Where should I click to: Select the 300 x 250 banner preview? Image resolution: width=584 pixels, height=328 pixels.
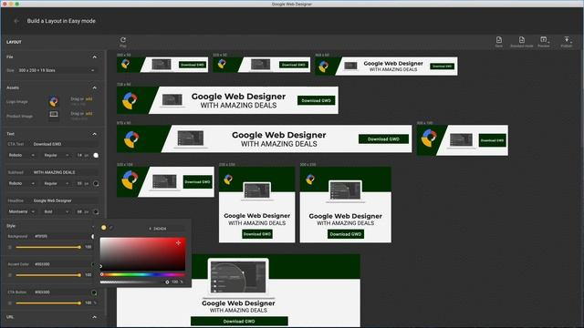(345, 204)
